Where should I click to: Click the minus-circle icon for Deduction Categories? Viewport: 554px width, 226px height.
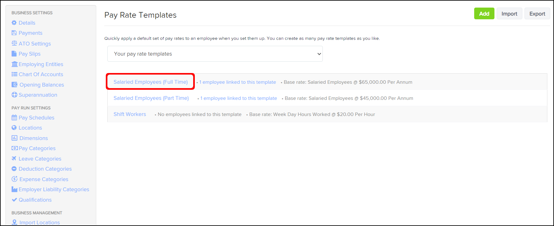click(14, 169)
